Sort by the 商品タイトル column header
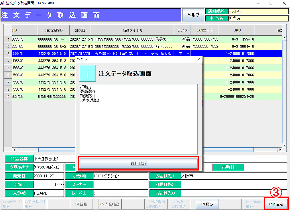Screen dimensions: 291x210 click(x=132, y=30)
